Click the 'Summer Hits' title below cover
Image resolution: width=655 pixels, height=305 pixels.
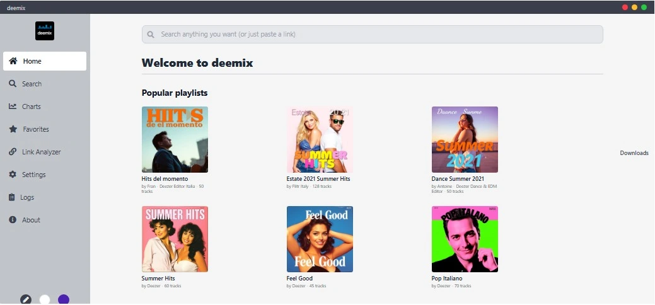pyautogui.click(x=158, y=279)
